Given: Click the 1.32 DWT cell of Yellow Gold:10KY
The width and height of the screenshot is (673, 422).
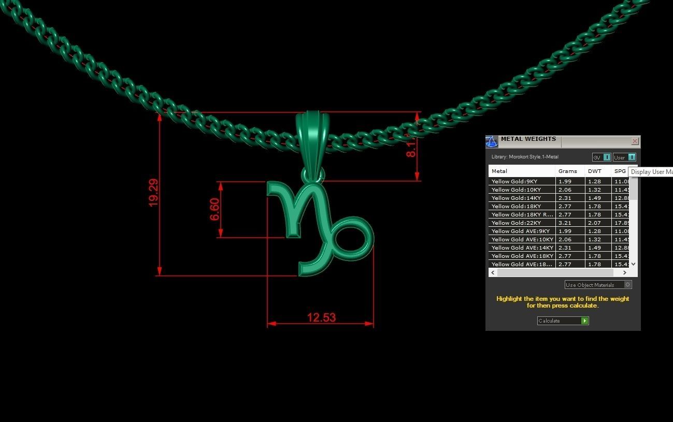Looking at the screenshot, I should point(598,190).
